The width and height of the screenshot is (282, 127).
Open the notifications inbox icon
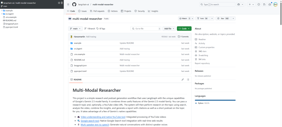point(269,4)
